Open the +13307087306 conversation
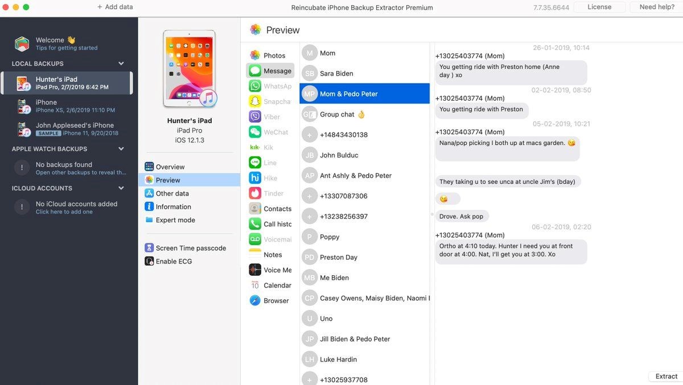The height and width of the screenshot is (385, 683). [365, 196]
